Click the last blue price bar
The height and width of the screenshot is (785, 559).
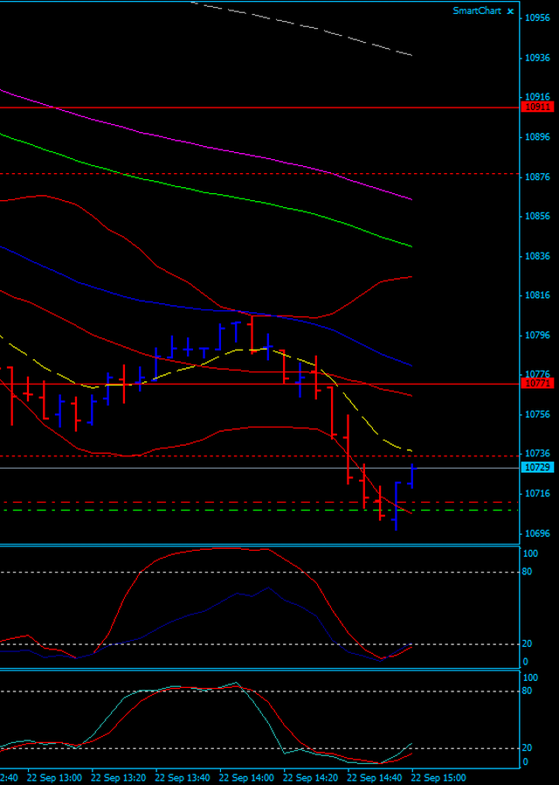[411, 476]
